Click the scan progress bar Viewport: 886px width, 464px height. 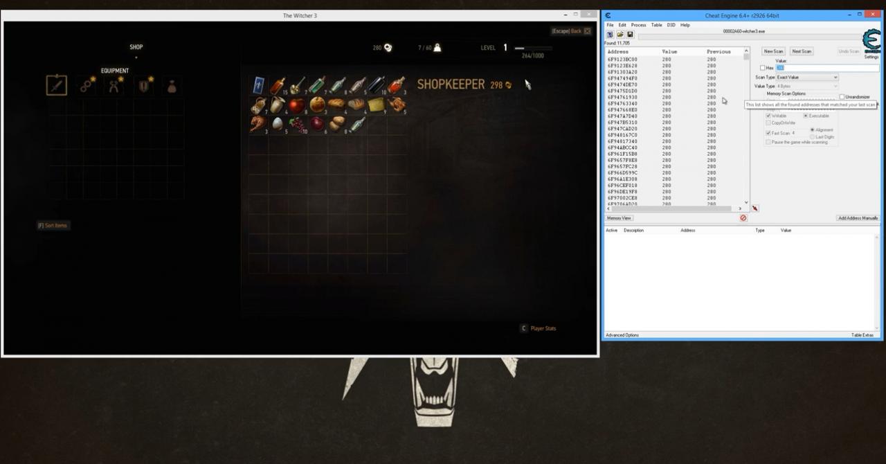pyautogui.click(x=749, y=37)
